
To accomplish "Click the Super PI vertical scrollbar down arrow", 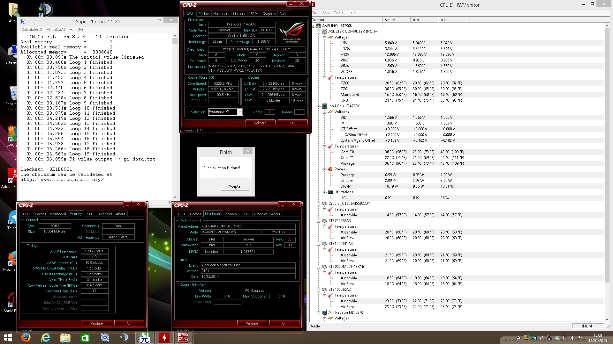I will 175,197.
